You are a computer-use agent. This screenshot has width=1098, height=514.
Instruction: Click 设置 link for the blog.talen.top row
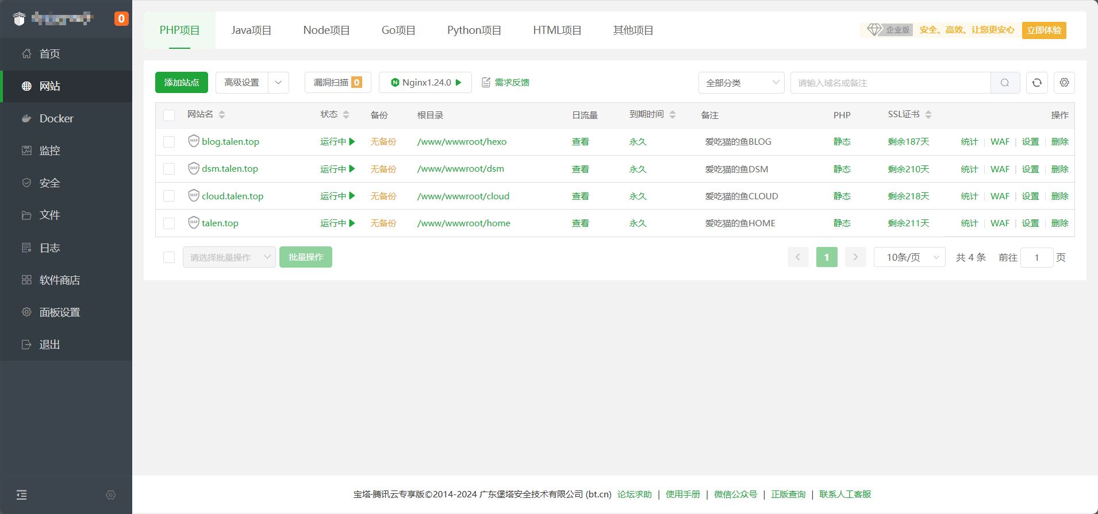tap(1030, 142)
